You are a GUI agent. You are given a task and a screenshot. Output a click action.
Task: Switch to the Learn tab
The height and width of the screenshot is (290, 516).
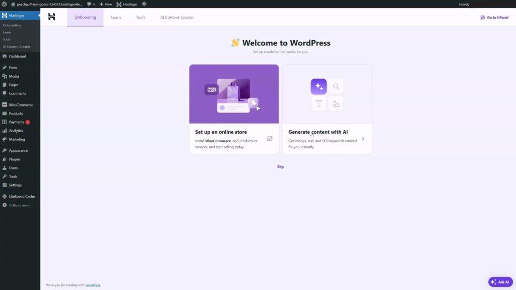(116, 17)
